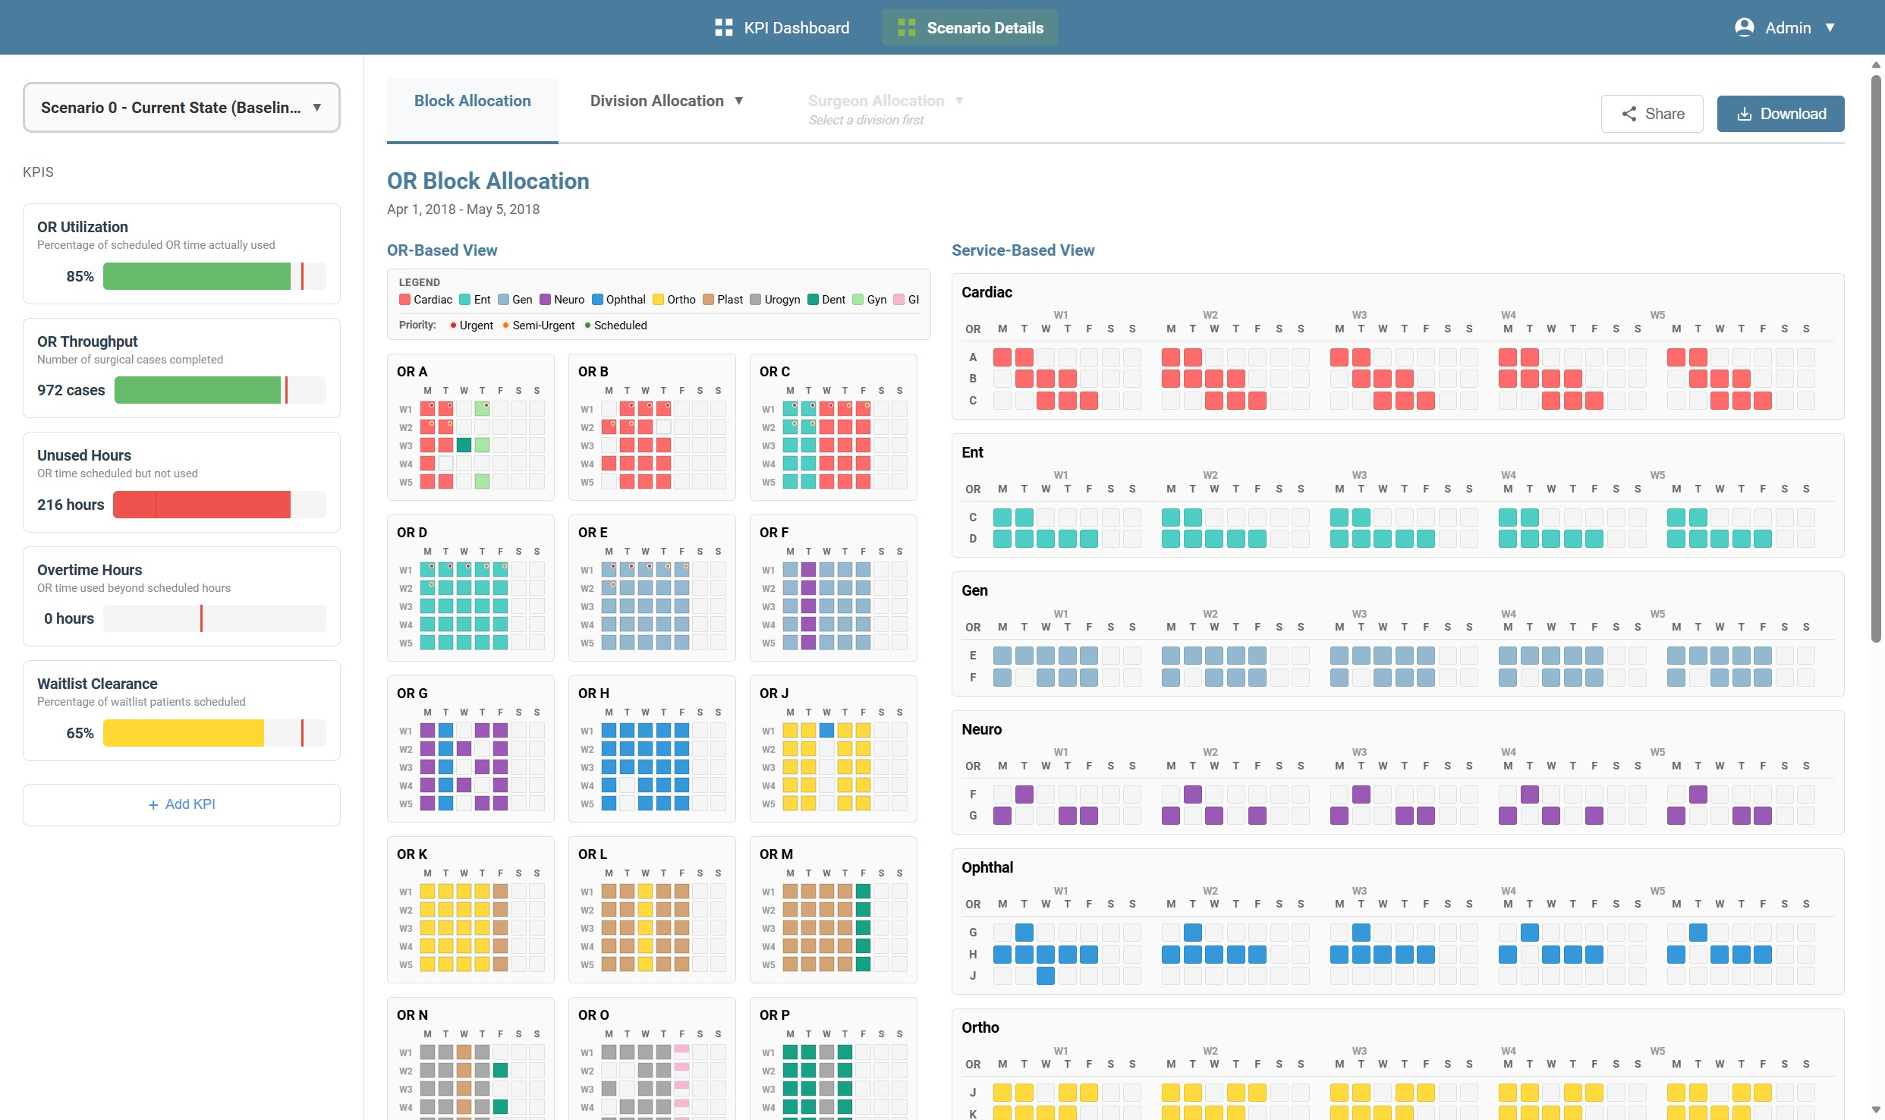Click the Add KPI button

(181, 804)
